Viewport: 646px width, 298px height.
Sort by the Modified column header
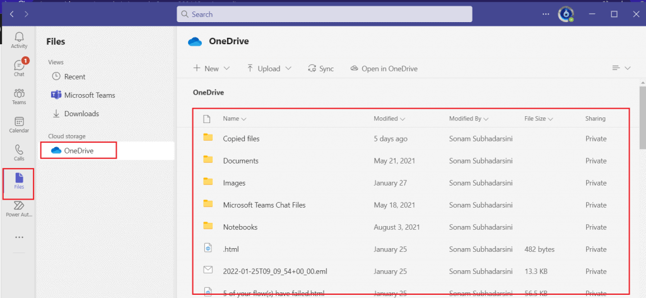[x=389, y=119]
